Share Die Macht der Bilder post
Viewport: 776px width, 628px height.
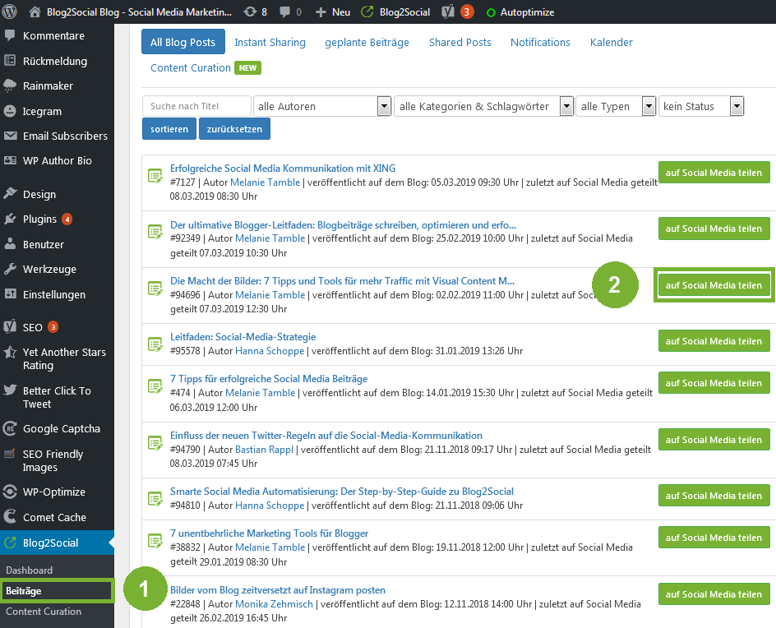point(714,285)
